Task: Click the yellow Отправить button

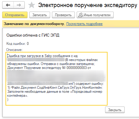Action: tap(15, 15)
